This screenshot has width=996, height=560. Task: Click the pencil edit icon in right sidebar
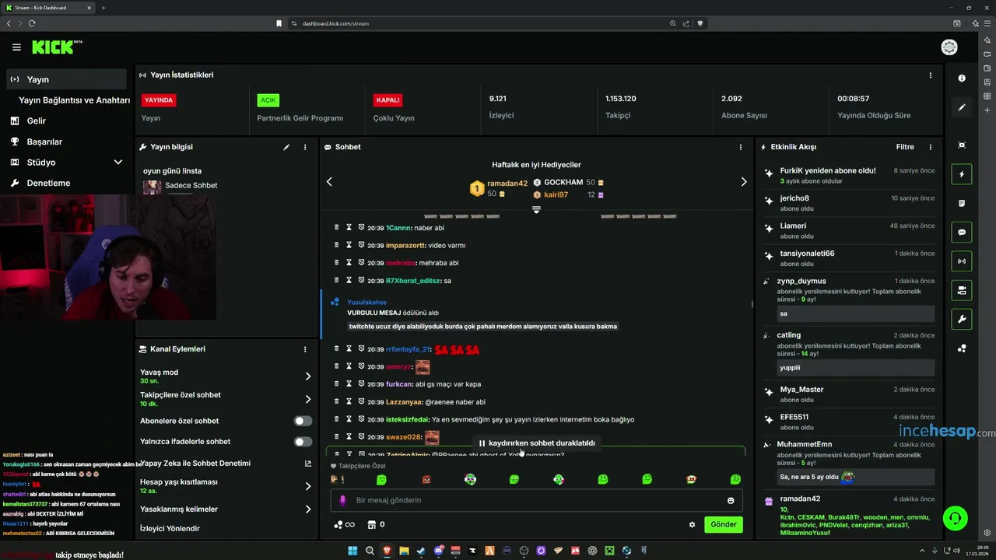962,107
